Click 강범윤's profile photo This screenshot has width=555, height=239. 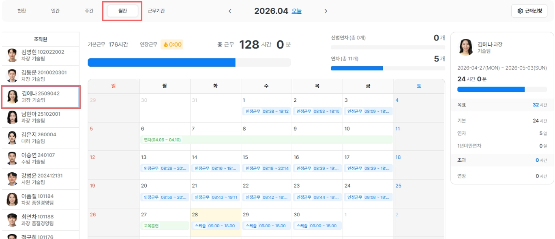click(13, 179)
